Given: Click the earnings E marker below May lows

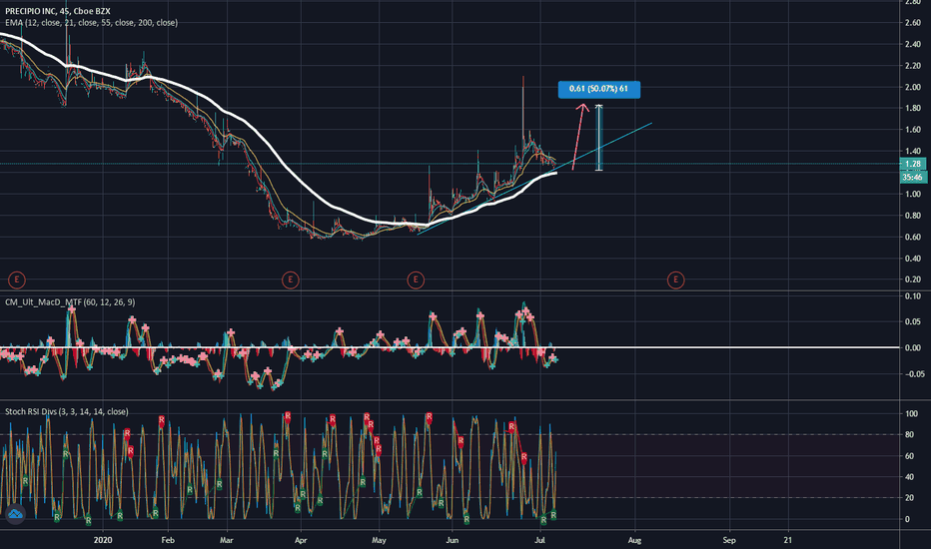Looking at the screenshot, I should [x=416, y=279].
